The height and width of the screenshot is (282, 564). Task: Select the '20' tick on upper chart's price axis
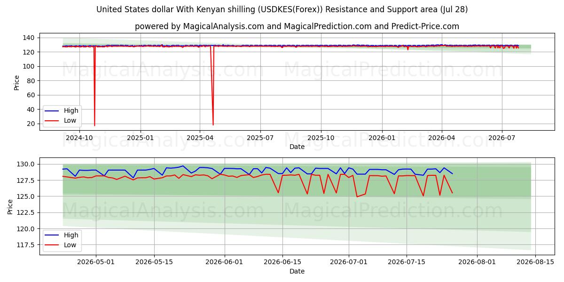(31, 124)
